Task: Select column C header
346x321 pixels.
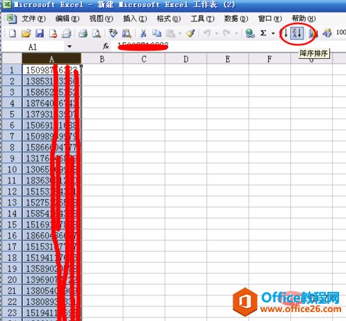Action: click(144, 59)
